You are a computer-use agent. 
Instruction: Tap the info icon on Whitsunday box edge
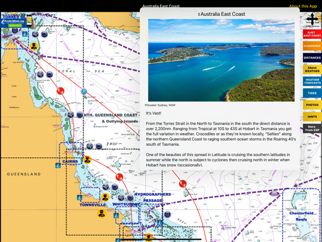point(116,216)
